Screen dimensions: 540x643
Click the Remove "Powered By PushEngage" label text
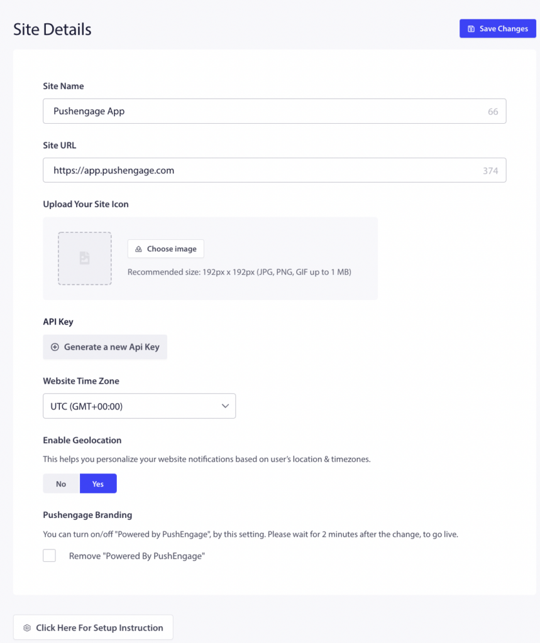pos(137,556)
